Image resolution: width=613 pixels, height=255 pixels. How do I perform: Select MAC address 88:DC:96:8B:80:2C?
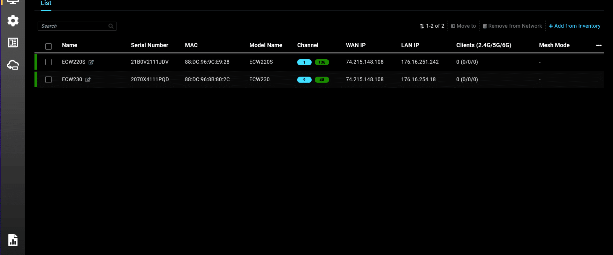click(x=207, y=80)
